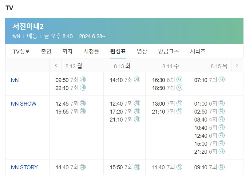
Task: Click tvN SHOW 21:20 6회 entry
Action: [209, 152]
